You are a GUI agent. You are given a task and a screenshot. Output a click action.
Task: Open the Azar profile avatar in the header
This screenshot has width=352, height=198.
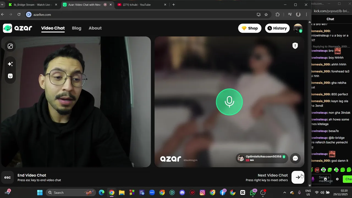(298, 28)
